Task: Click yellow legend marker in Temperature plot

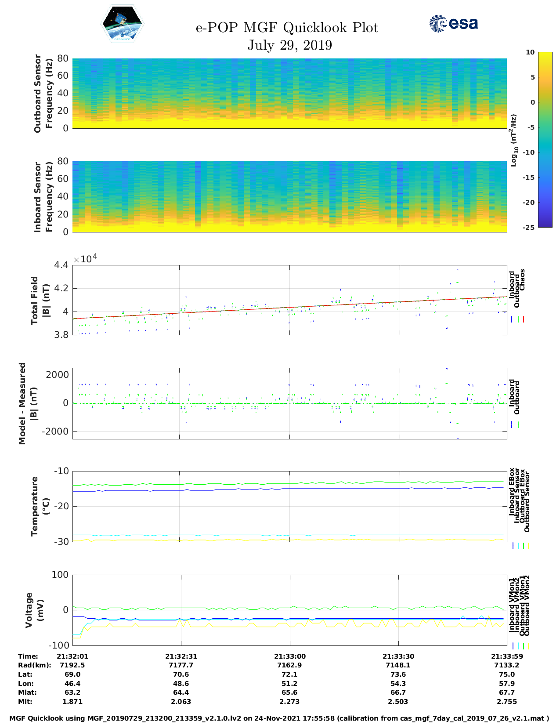Action: [528, 546]
